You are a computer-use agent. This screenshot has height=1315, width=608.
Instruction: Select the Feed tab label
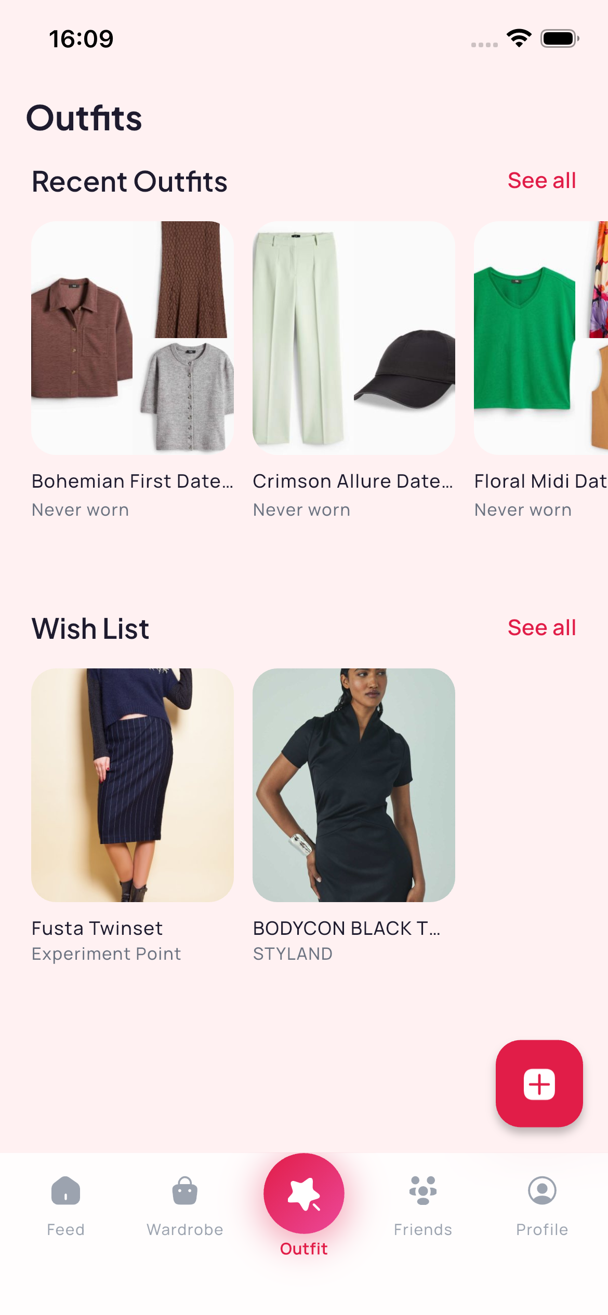click(x=65, y=1229)
